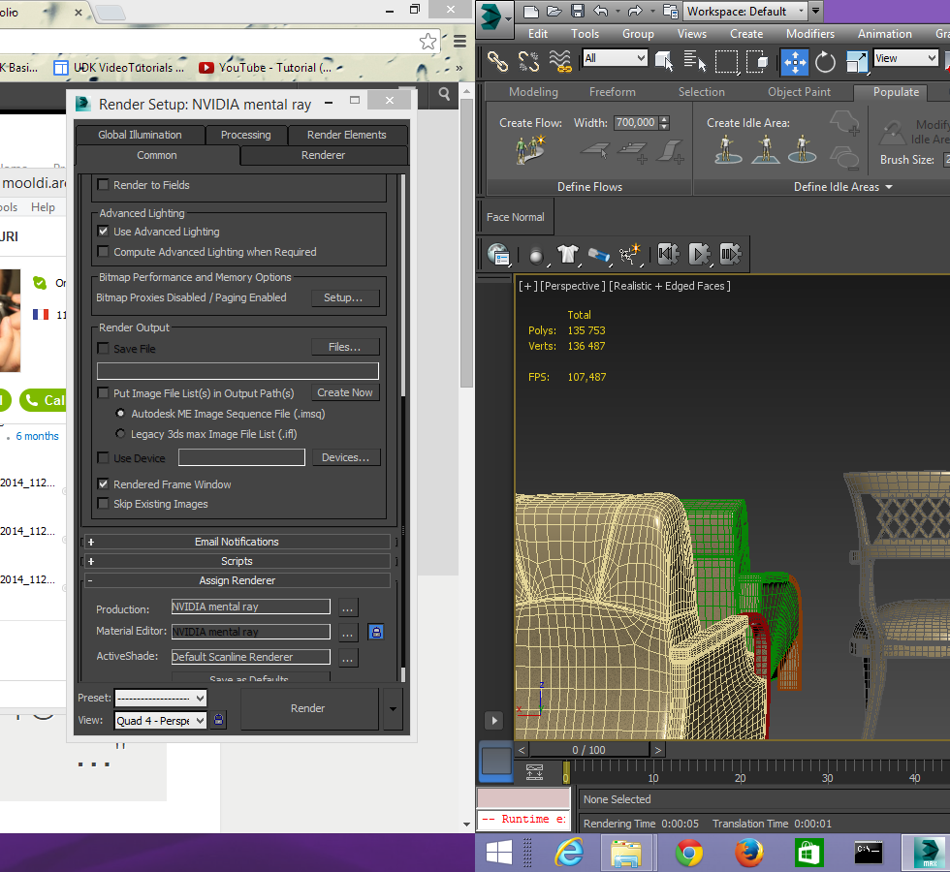Click the Windows Start button
The height and width of the screenshot is (872, 950).
click(499, 853)
